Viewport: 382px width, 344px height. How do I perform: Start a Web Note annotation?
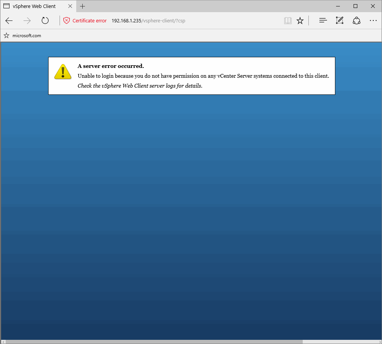pos(340,20)
